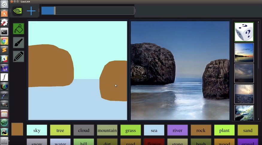Viewport: 262px width, 145px height.
Task: Select the sea label swatch
Action: pos(154,130)
